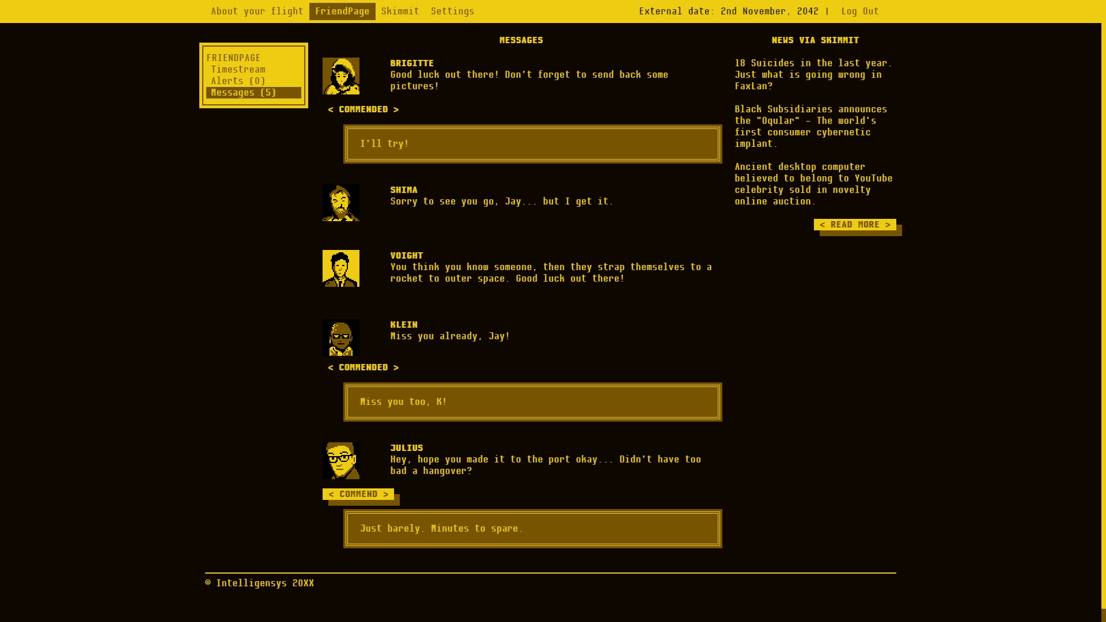
Task: Click Julius's glasses-wearing avatar portrait
Action: pos(340,461)
